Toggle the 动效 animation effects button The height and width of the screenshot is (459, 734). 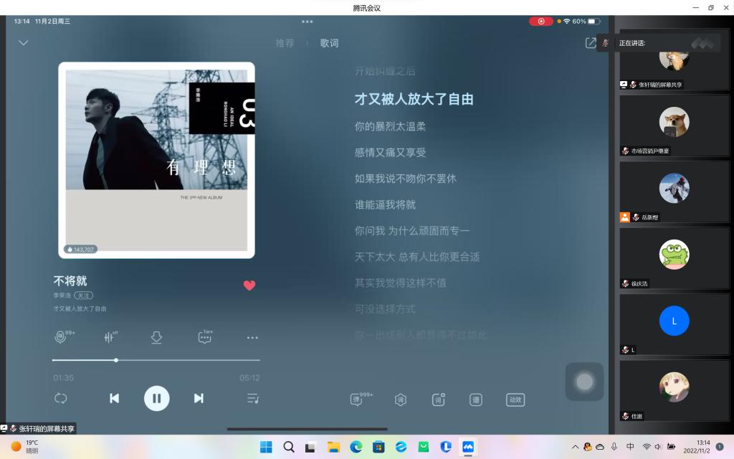point(515,399)
